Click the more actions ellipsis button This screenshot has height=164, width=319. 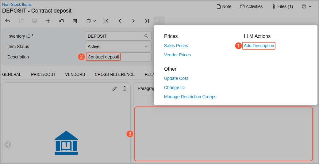tap(159, 21)
